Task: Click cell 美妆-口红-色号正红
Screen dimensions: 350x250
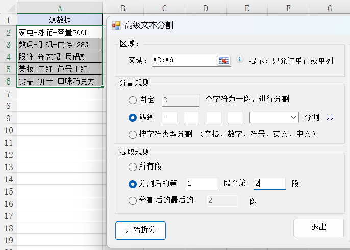Action: click(60, 69)
